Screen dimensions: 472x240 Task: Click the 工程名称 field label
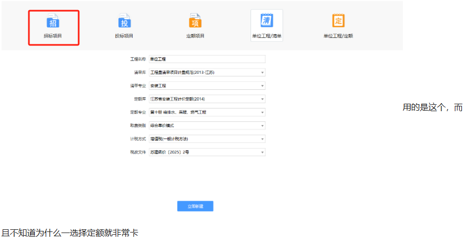tap(138, 59)
